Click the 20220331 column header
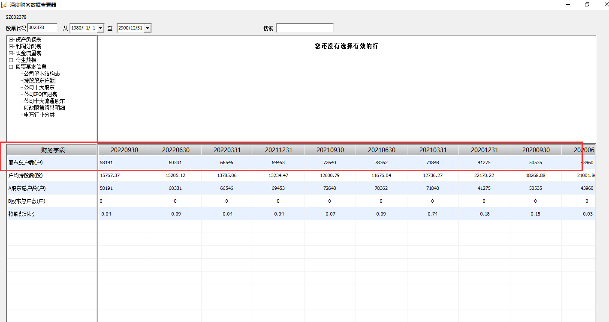The width and height of the screenshot is (609, 322). (227, 150)
